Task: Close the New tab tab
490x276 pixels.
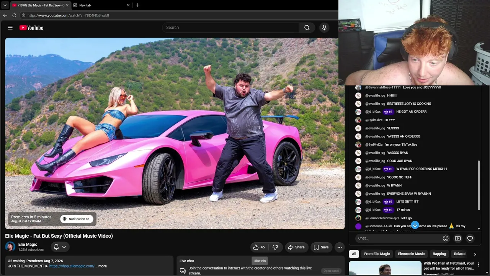Action: [x=128, y=5]
